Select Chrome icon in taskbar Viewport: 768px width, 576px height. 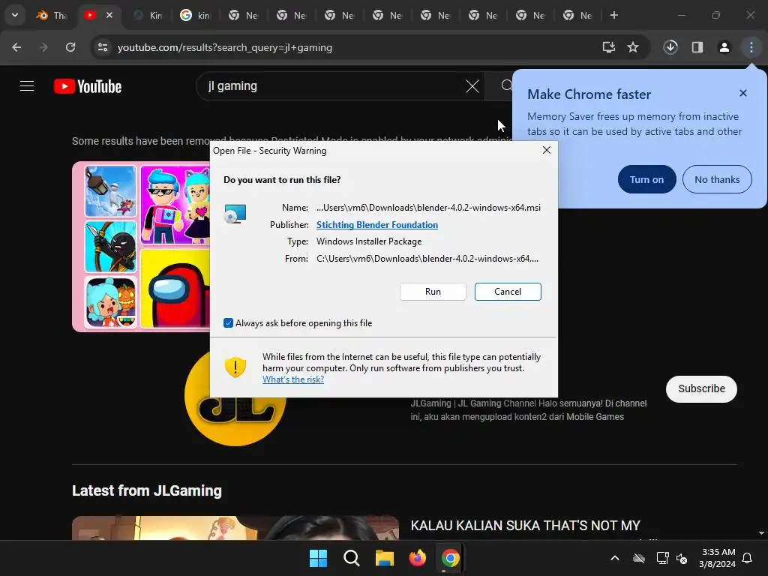[450, 558]
